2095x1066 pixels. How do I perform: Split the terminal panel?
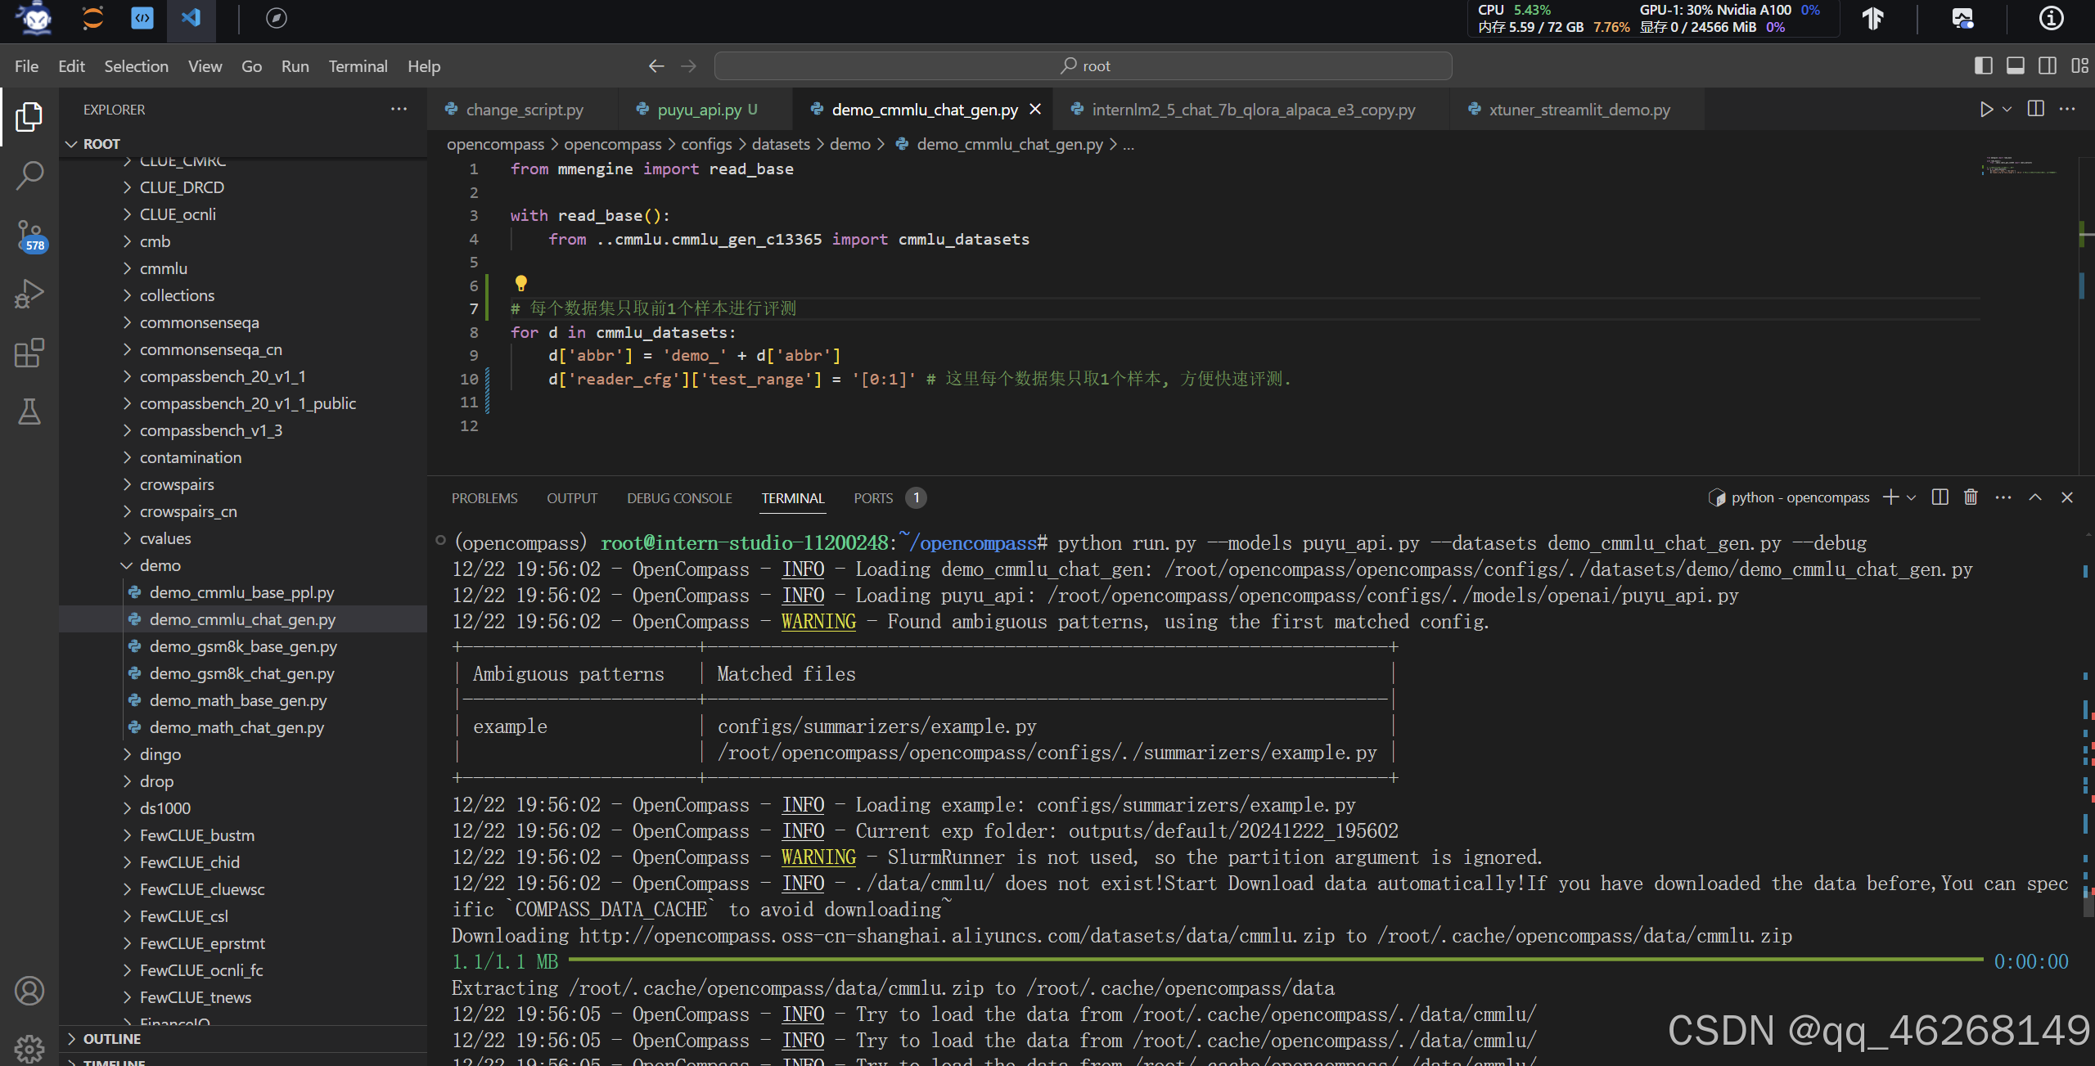point(1940,497)
